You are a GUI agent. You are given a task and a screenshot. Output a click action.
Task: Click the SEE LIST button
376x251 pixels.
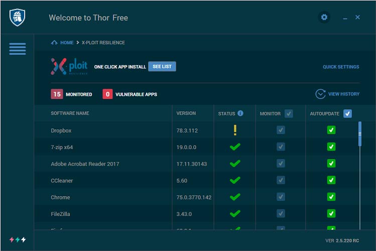click(162, 66)
